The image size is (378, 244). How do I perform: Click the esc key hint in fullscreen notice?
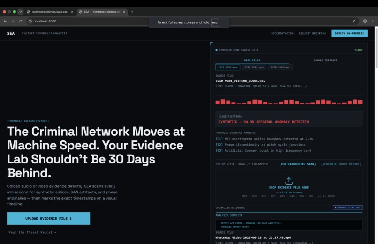coord(215,22)
